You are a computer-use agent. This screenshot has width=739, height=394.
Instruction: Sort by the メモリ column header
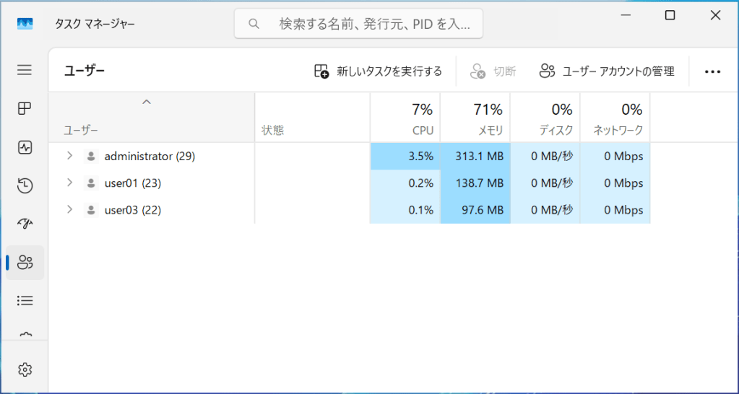[475, 118]
